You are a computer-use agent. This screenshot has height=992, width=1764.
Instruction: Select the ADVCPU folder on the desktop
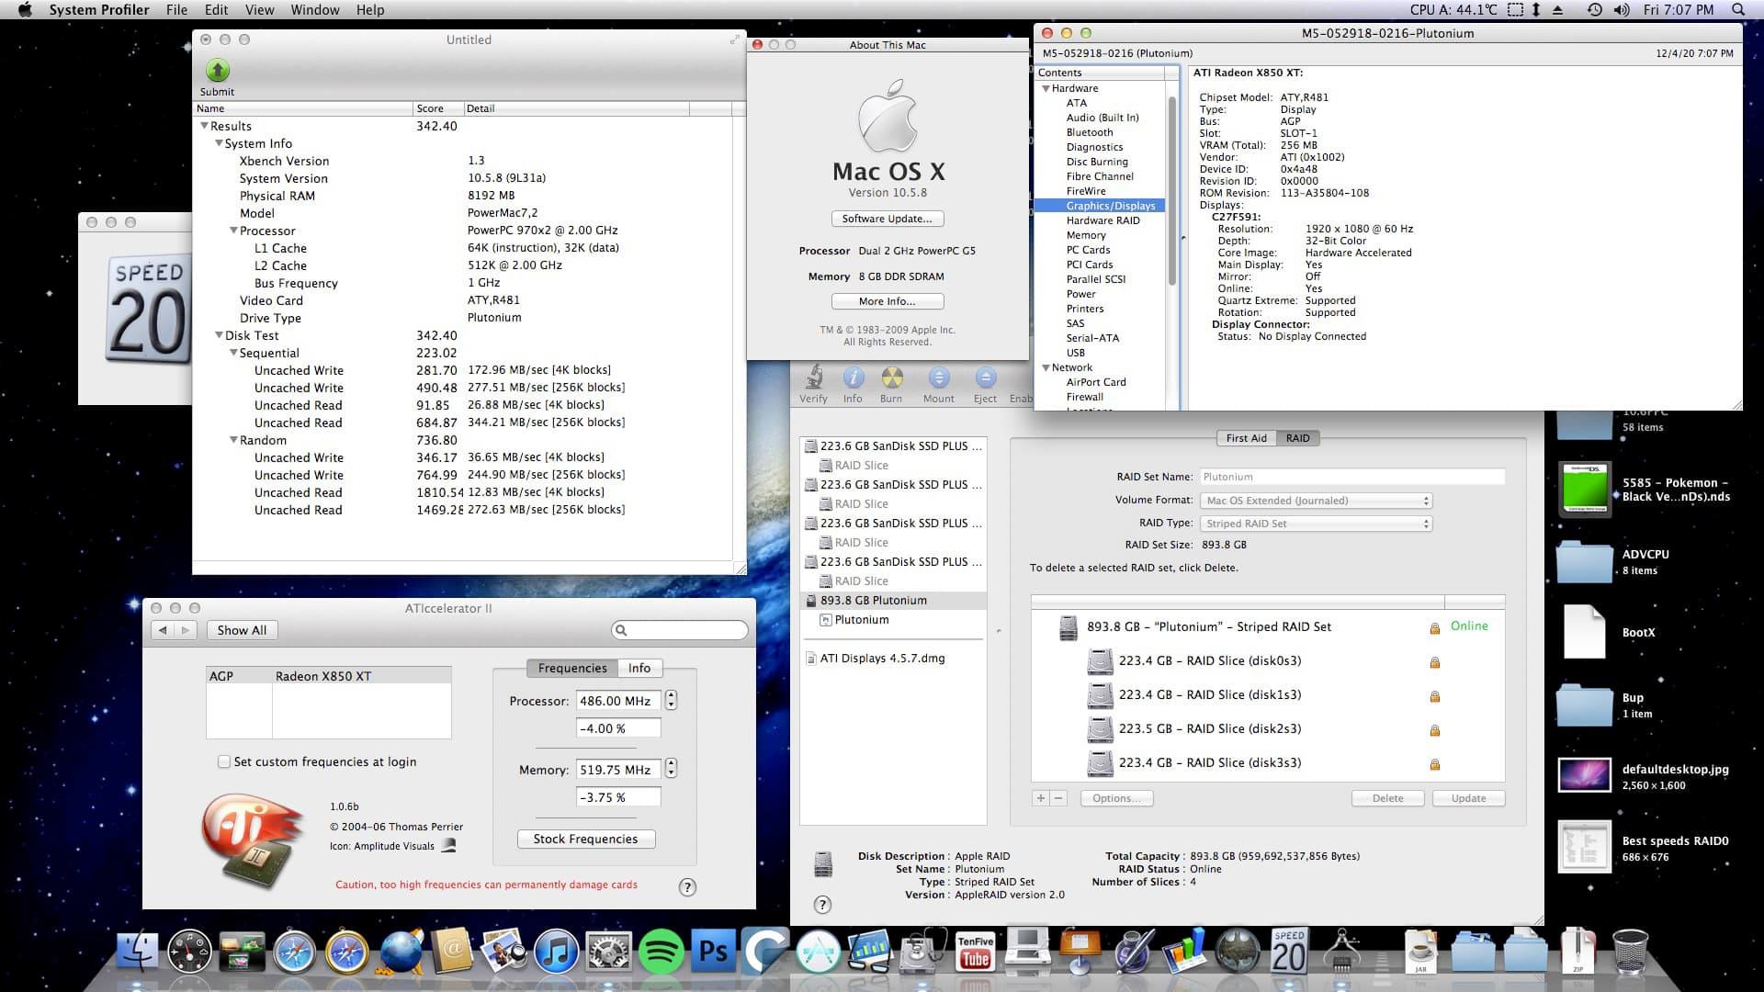pyautogui.click(x=1584, y=560)
